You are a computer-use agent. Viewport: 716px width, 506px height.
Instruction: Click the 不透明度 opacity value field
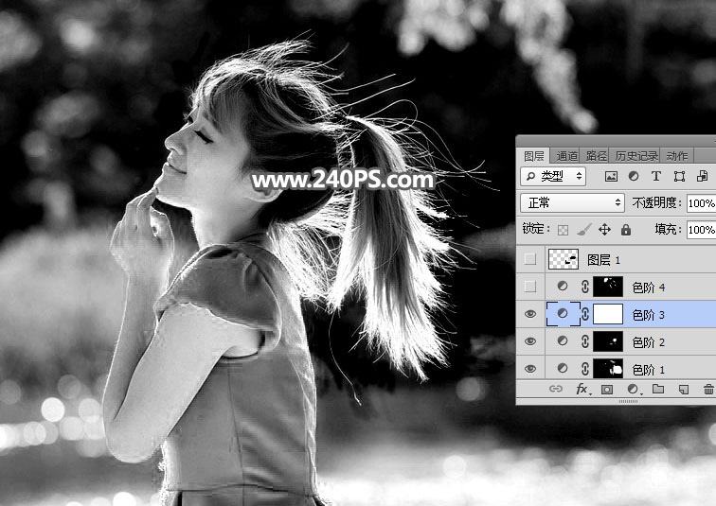(702, 202)
